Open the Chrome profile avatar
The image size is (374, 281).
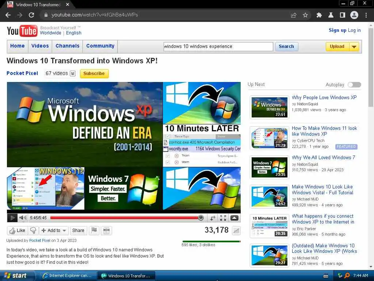coord(354,15)
